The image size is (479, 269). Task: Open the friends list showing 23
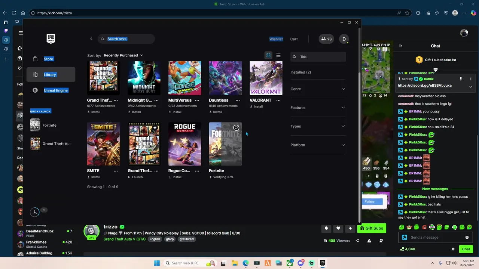pos(326,39)
